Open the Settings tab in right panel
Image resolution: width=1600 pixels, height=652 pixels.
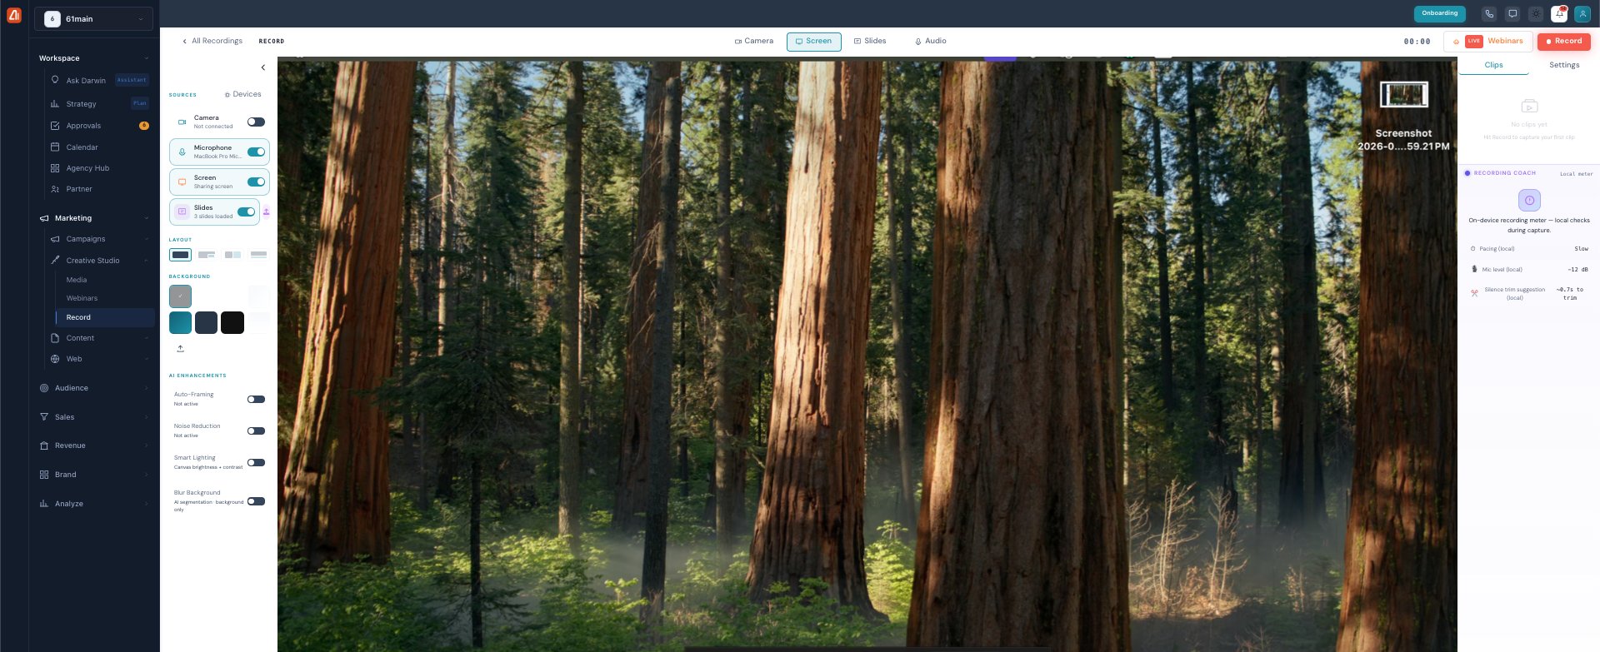pos(1564,65)
